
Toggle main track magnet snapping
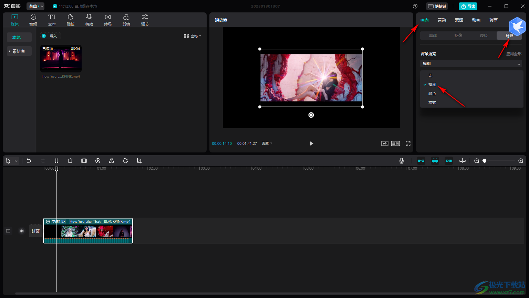pyautogui.click(x=421, y=161)
